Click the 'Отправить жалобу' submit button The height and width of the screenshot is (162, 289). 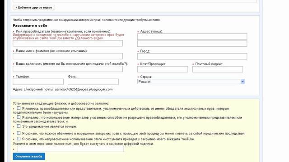point(29,157)
